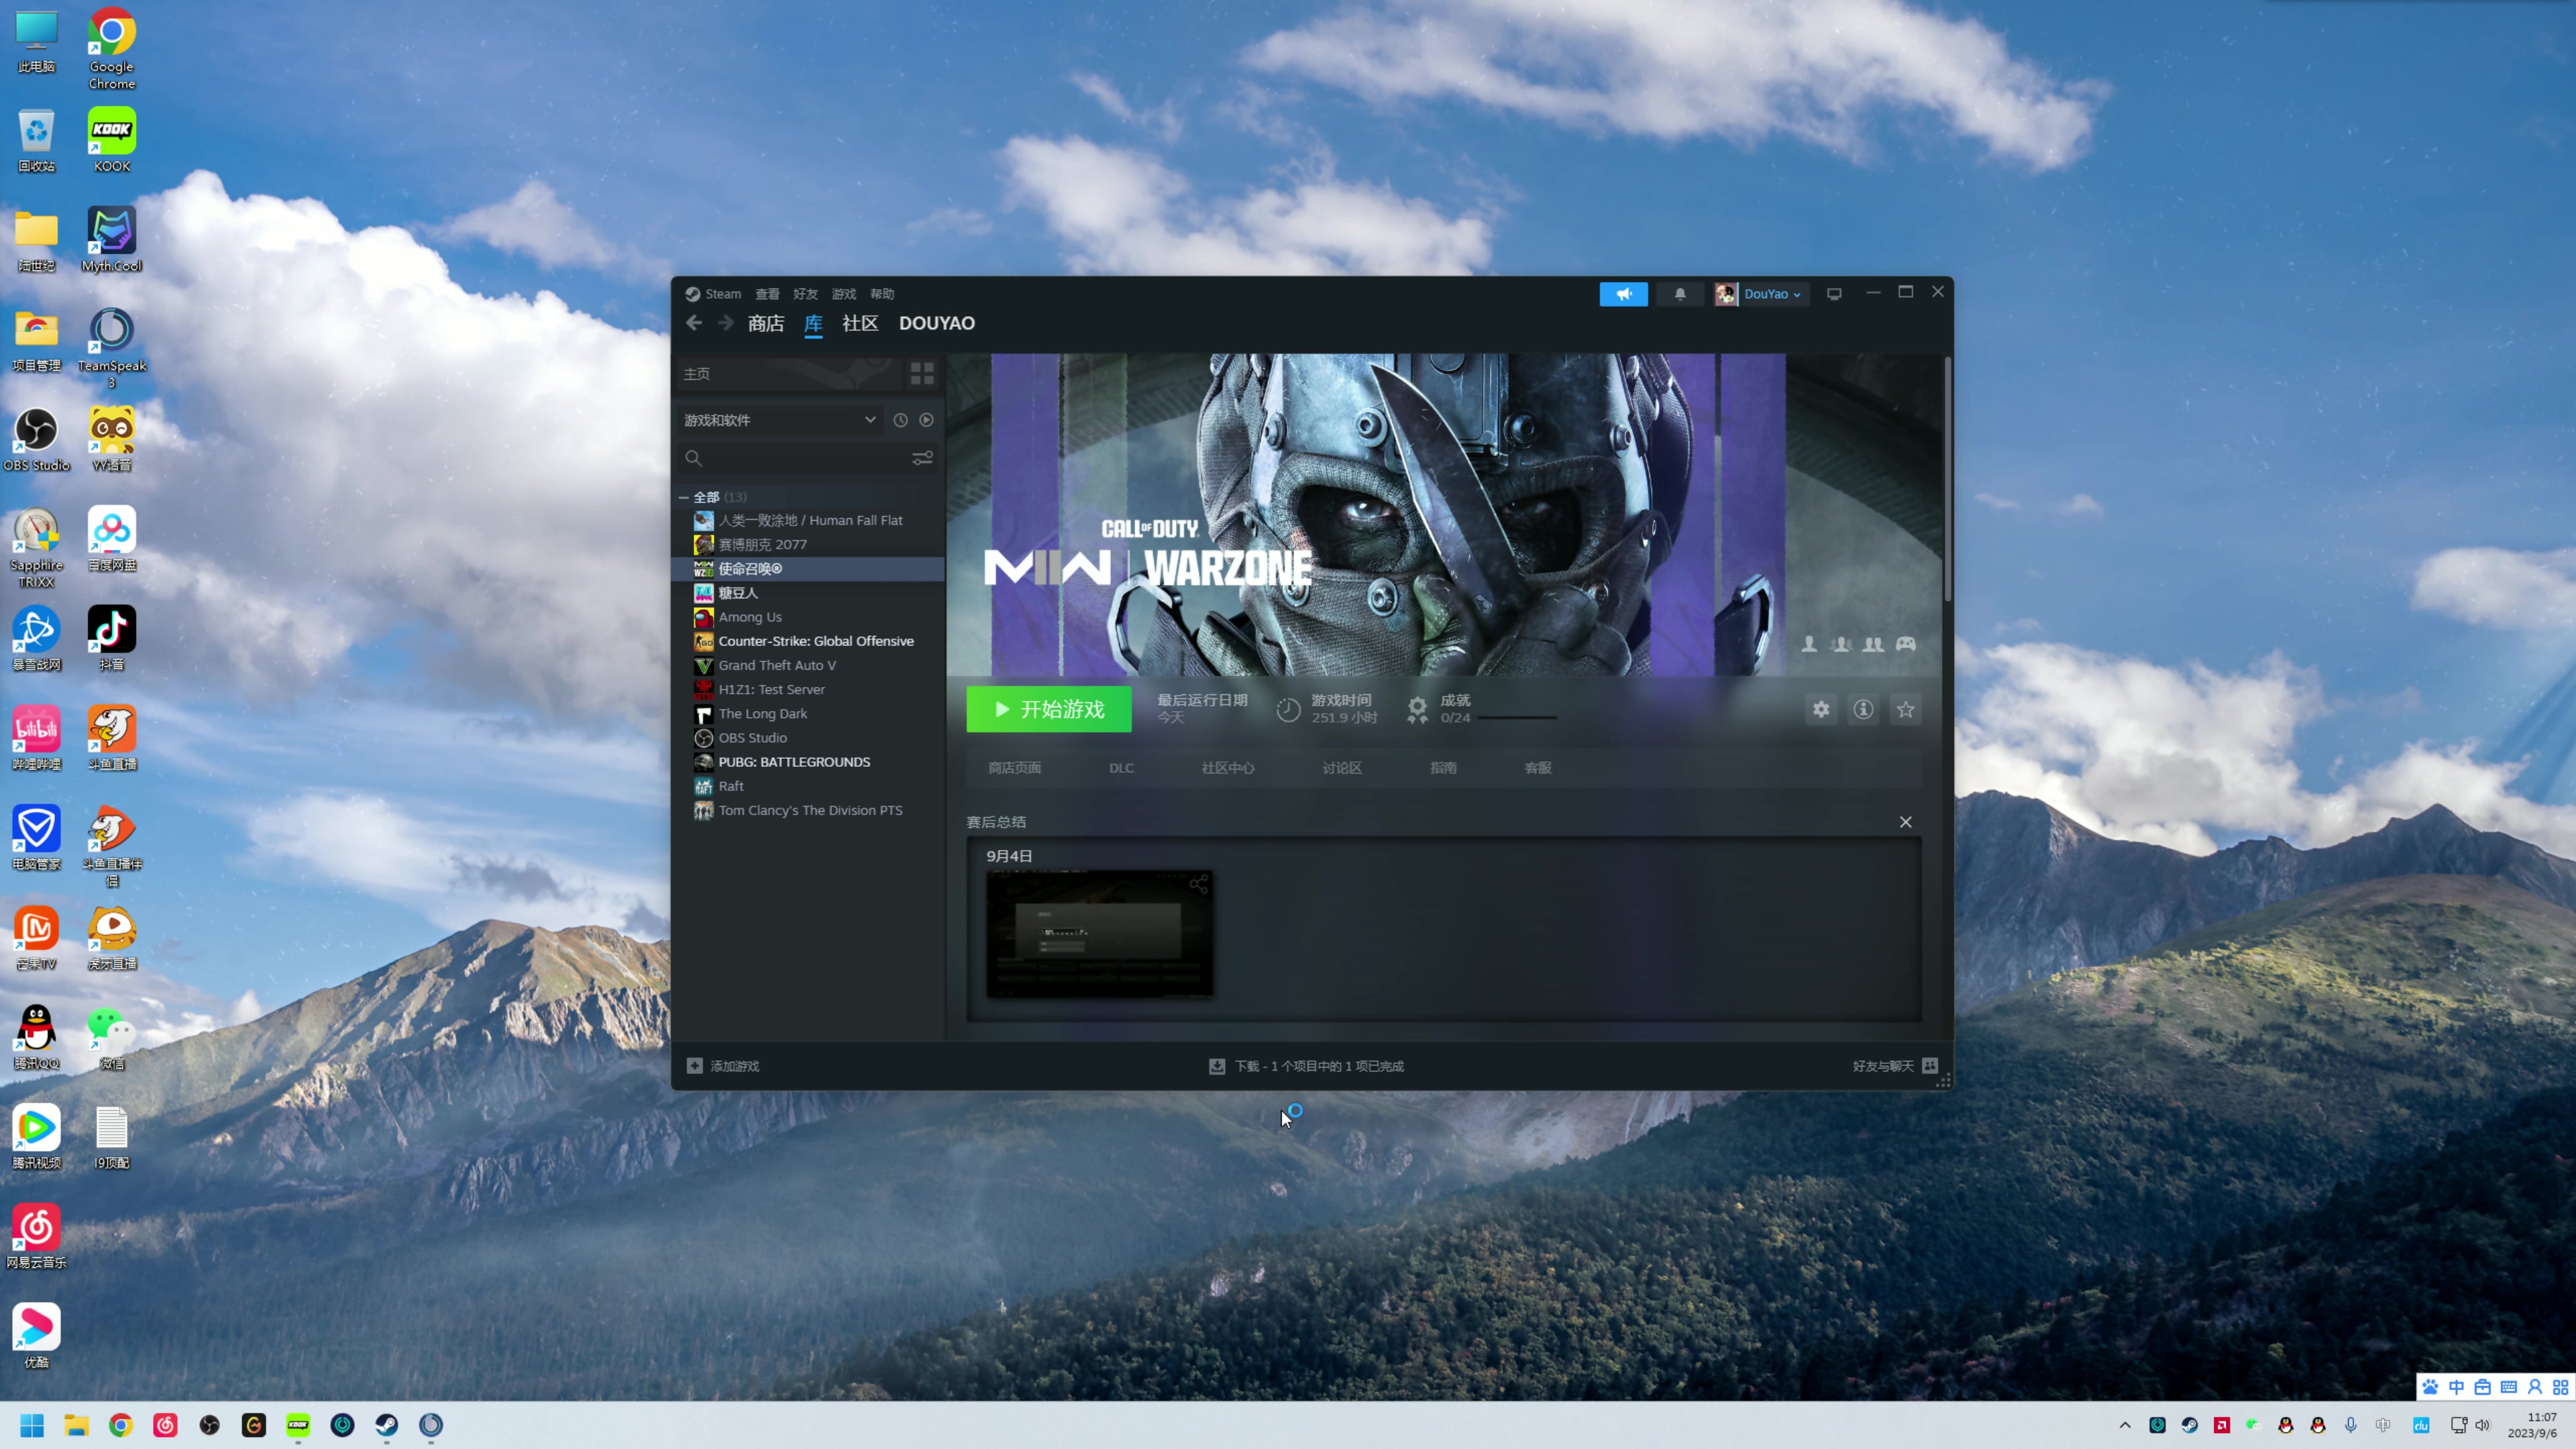This screenshot has width=2576, height=1449.
Task: Toggle the favorite star for 使命召唤
Action: pos(1905,709)
